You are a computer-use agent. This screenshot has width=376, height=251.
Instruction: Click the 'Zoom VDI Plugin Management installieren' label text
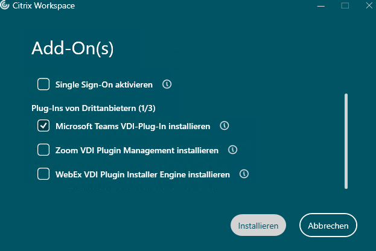[x=137, y=150]
